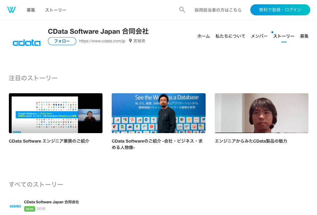Open ストーリー in the top navigation bar
This screenshot has height=215, width=317.
[x=56, y=10]
